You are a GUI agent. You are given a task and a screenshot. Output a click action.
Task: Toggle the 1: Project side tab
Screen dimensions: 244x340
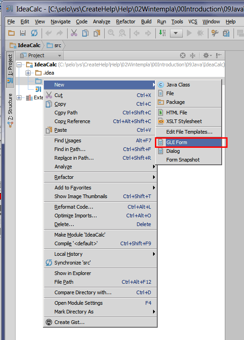pyautogui.click(x=10, y=69)
